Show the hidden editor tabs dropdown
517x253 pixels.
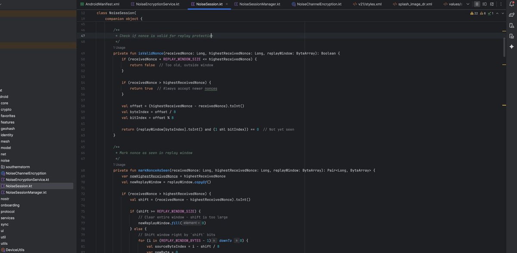pos(468,4)
